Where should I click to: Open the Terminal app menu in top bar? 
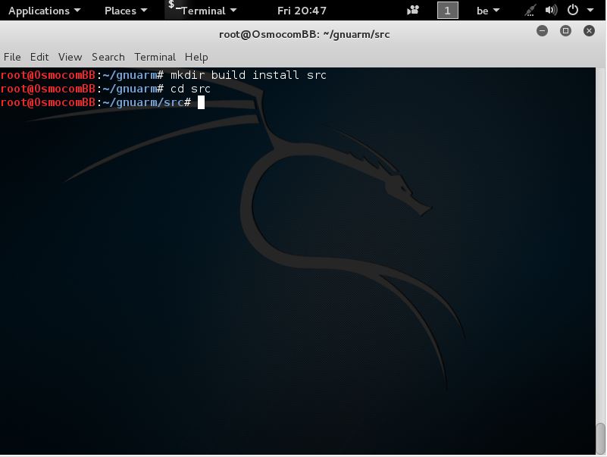tap(202, 10)
